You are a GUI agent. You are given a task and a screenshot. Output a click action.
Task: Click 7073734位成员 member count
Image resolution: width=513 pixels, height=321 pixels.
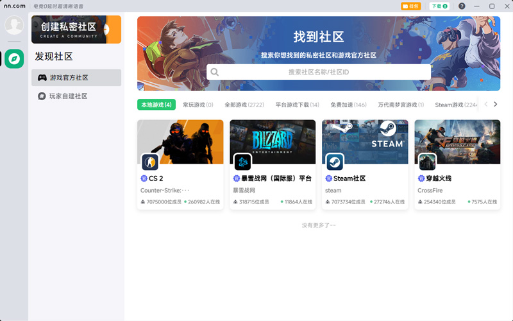(348, 202)
